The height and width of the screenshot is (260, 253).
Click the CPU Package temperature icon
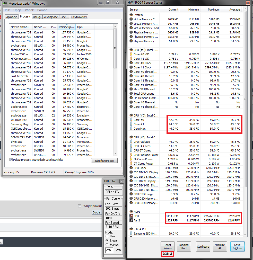(x=131, y=142)
